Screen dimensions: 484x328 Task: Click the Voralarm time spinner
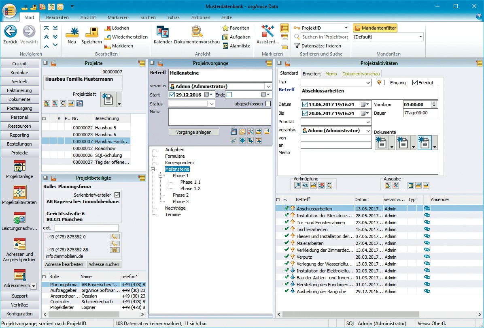434,104
